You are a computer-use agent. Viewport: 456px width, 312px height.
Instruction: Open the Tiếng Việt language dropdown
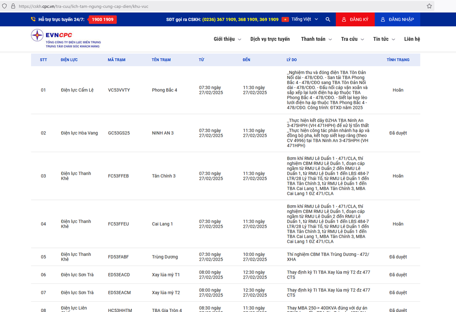[305, 20]
